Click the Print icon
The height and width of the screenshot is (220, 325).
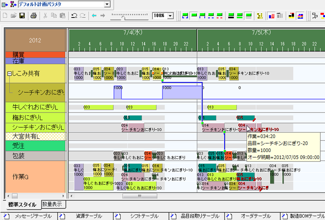point(33,16)
